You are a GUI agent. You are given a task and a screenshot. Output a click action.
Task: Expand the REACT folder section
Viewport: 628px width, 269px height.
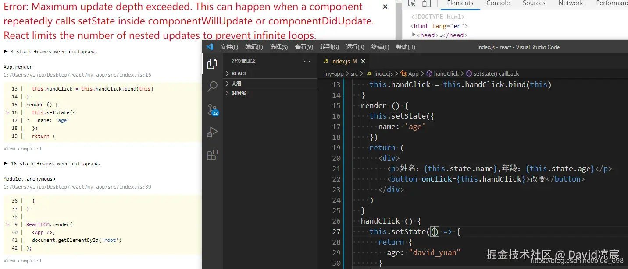270,73
